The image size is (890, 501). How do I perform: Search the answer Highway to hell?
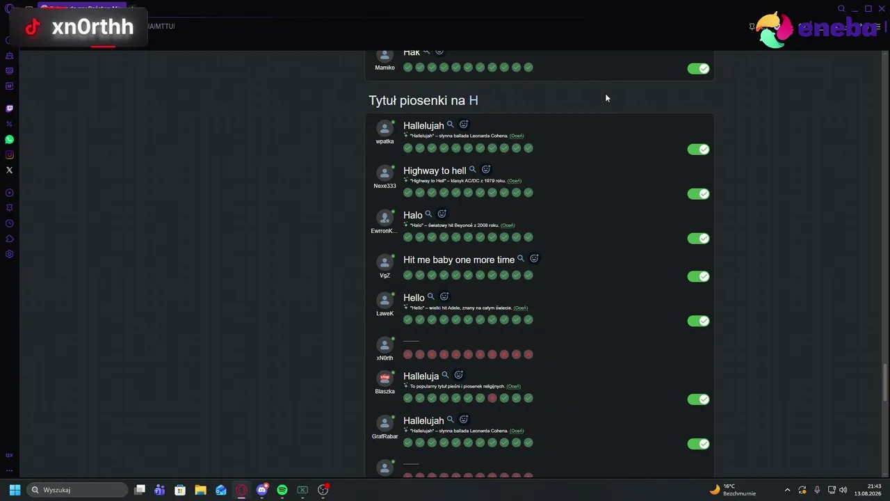[473, 169]
